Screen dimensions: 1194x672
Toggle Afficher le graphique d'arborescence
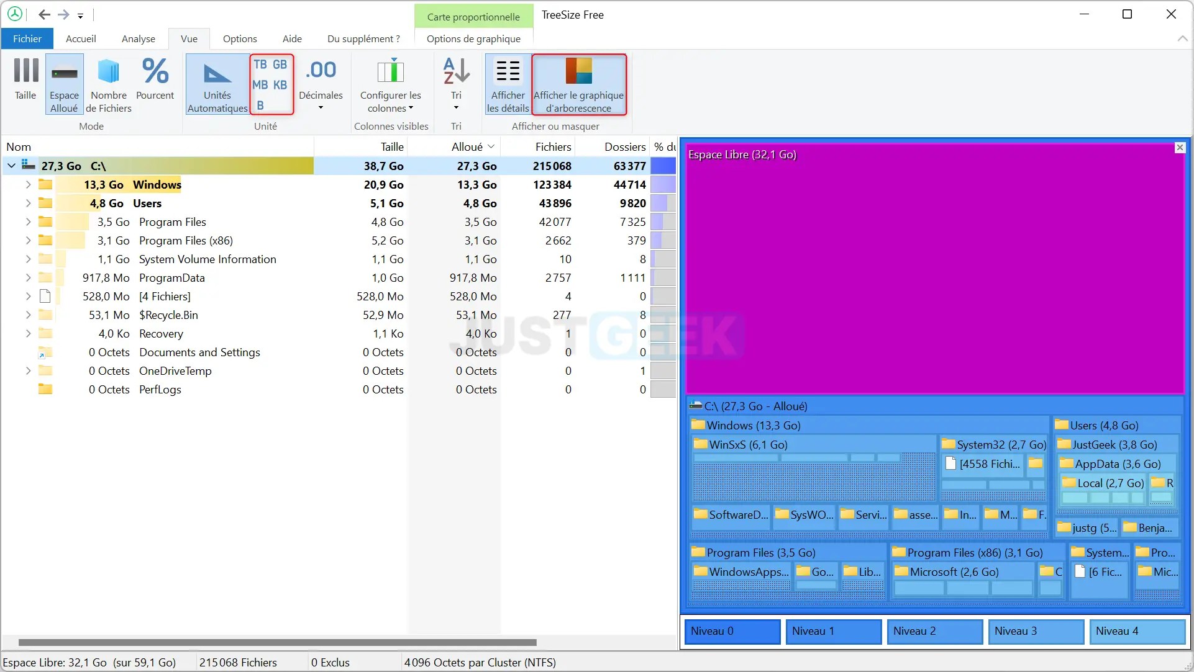pos(578,84)
